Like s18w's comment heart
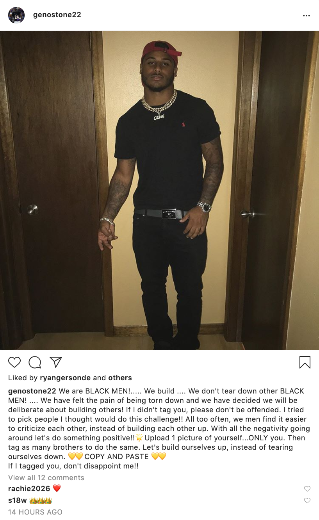 307,500
